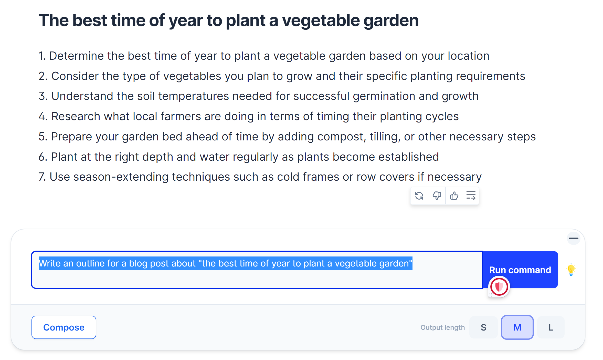Click the thumbs up icon
The image size is (603, 360).
454,196
